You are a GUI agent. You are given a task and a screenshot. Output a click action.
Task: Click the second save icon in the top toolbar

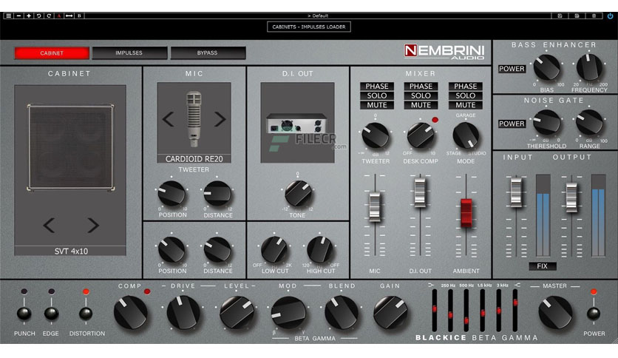[x=577, y=16]
